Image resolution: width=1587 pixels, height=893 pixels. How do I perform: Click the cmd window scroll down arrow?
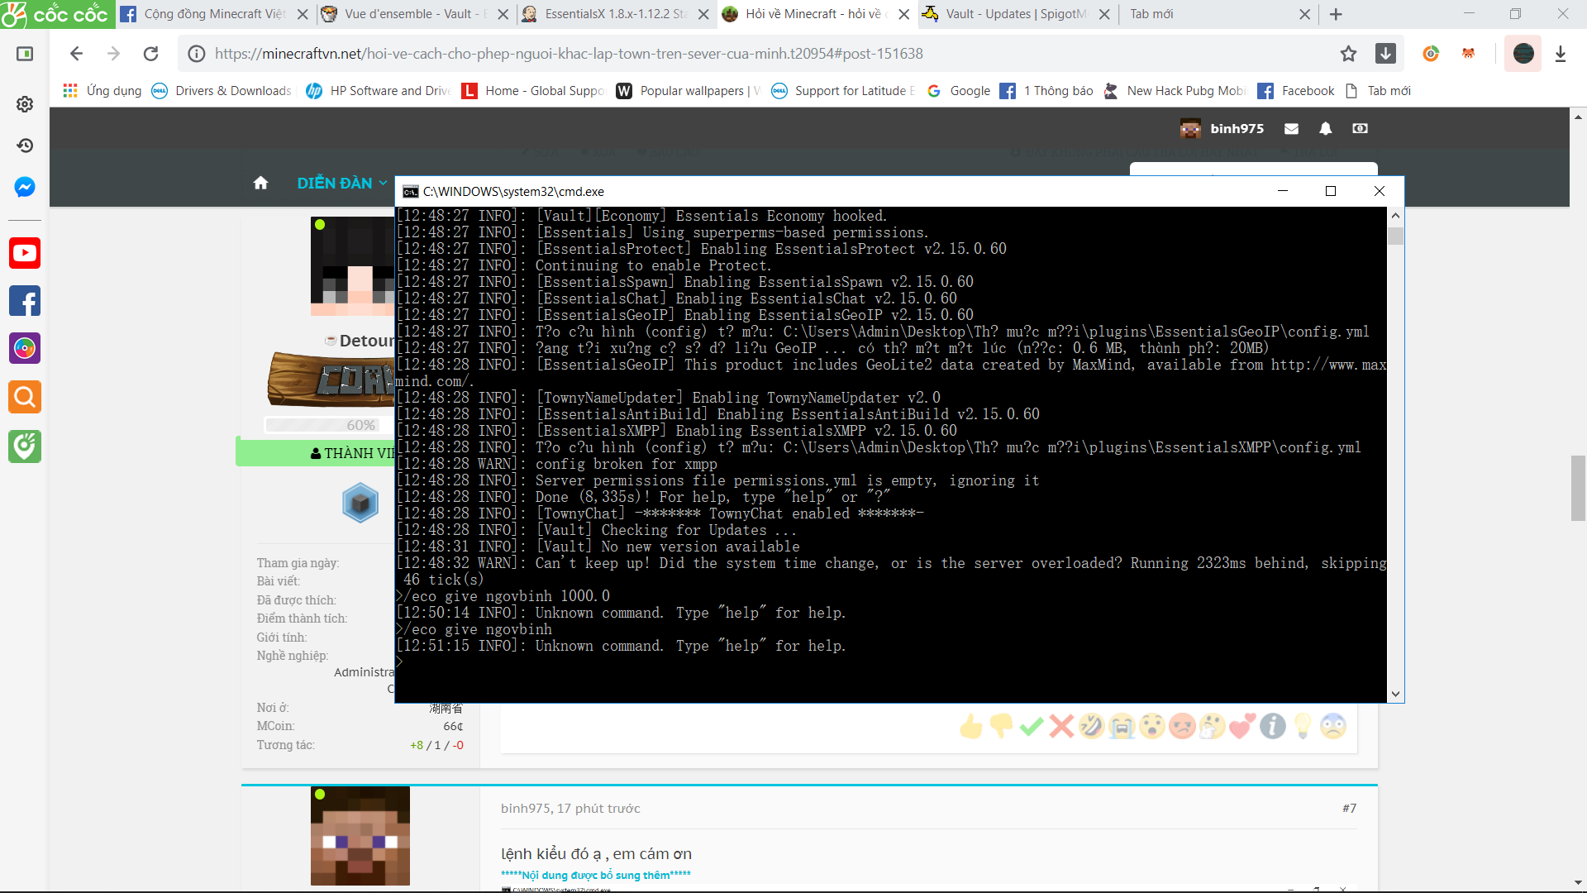[x=1395, y=695]
